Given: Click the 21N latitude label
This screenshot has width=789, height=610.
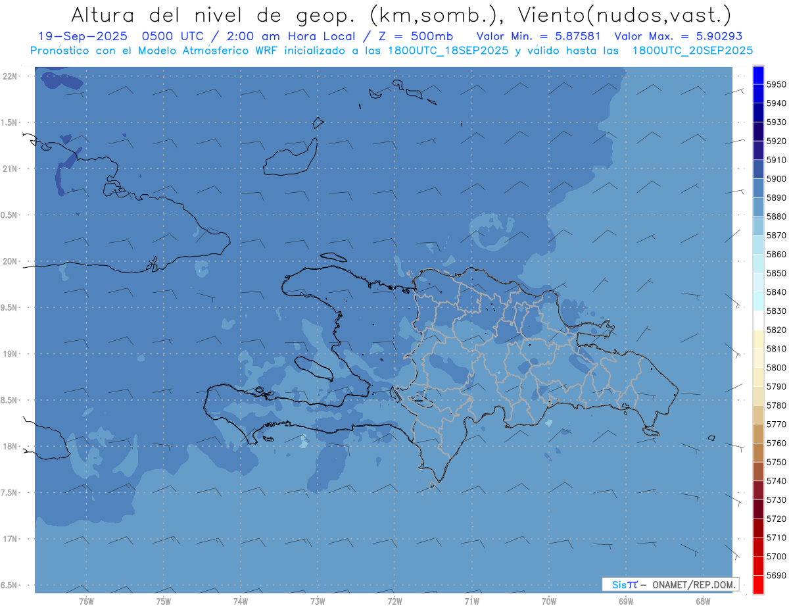Looking at the screenshot, I should [x=10, y=169].
